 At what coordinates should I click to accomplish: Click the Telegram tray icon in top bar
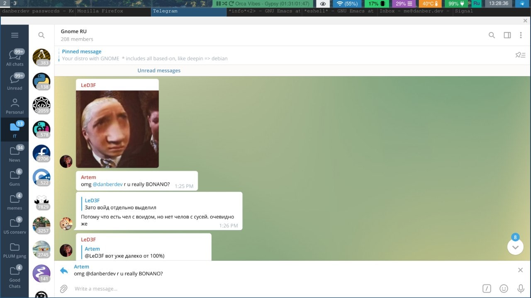pos(522,3)
